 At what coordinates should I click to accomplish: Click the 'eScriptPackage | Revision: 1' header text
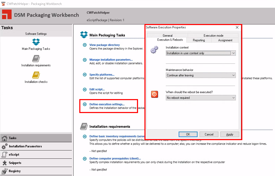[105, 20]
